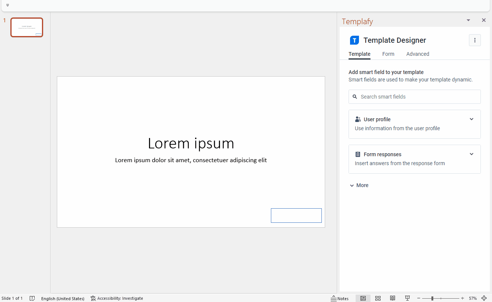Start Slide Show from status bar
The image size is (492, 302).
pos(407,298)
